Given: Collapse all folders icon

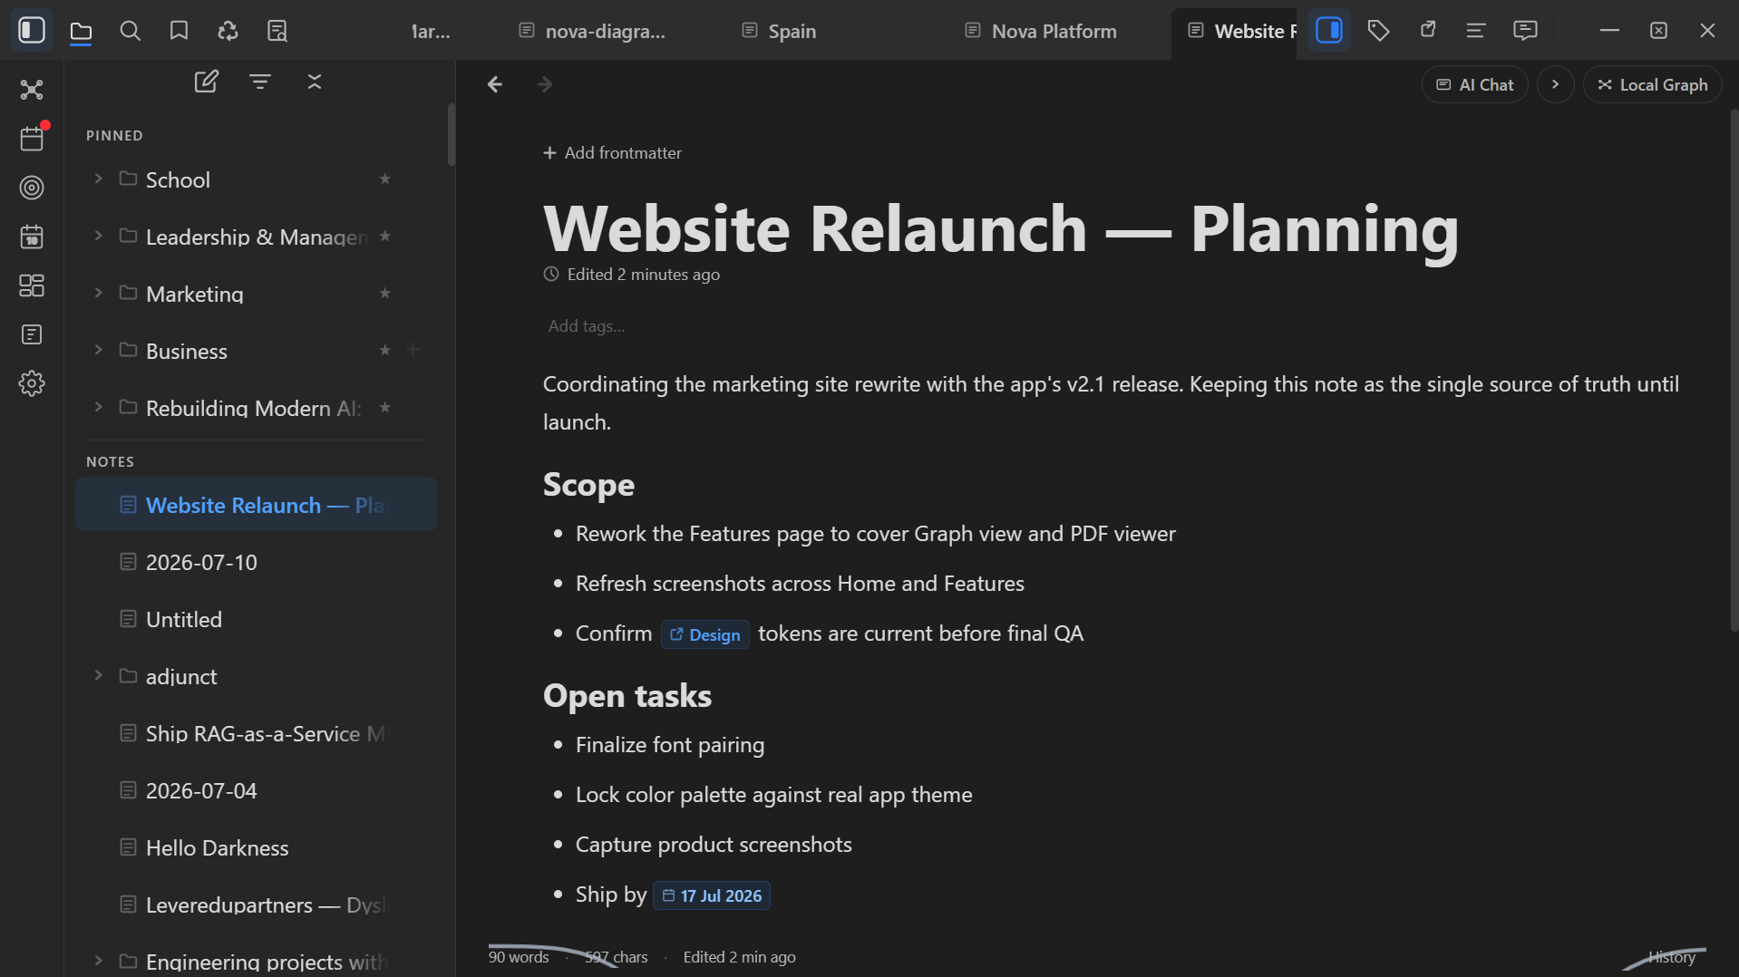Looking at the screenshot, I should 315,82.
